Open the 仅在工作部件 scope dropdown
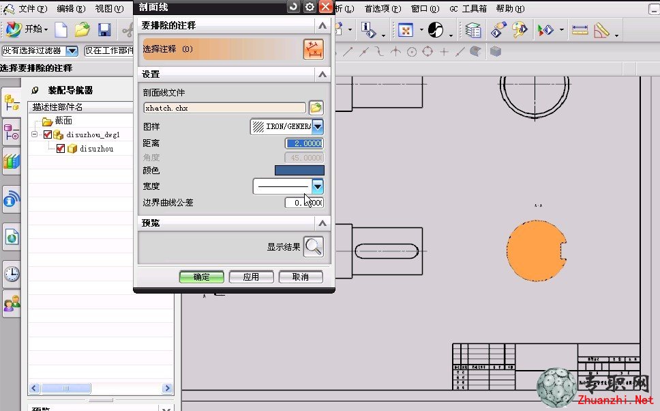Image resolution: width=660 pixels, height=411 pixels. [109, 51]
